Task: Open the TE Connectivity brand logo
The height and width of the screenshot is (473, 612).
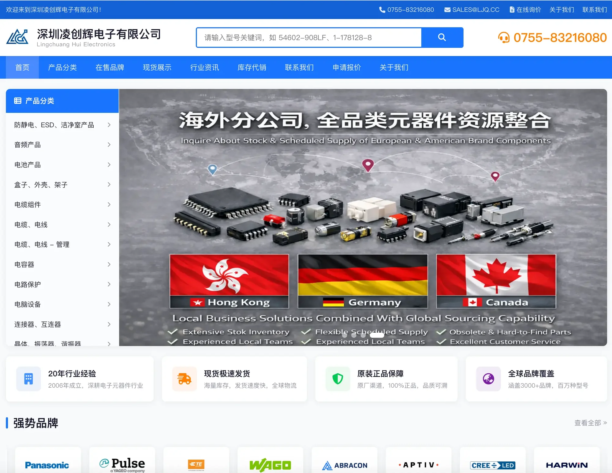Action: tap(196, 465)
